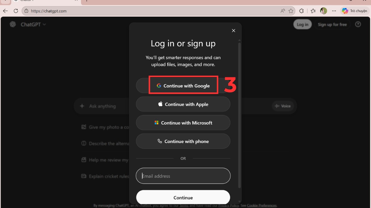Click the address bar URL chatgpt.com
This screenshot has width=371, height=208.
coord(49,11)
